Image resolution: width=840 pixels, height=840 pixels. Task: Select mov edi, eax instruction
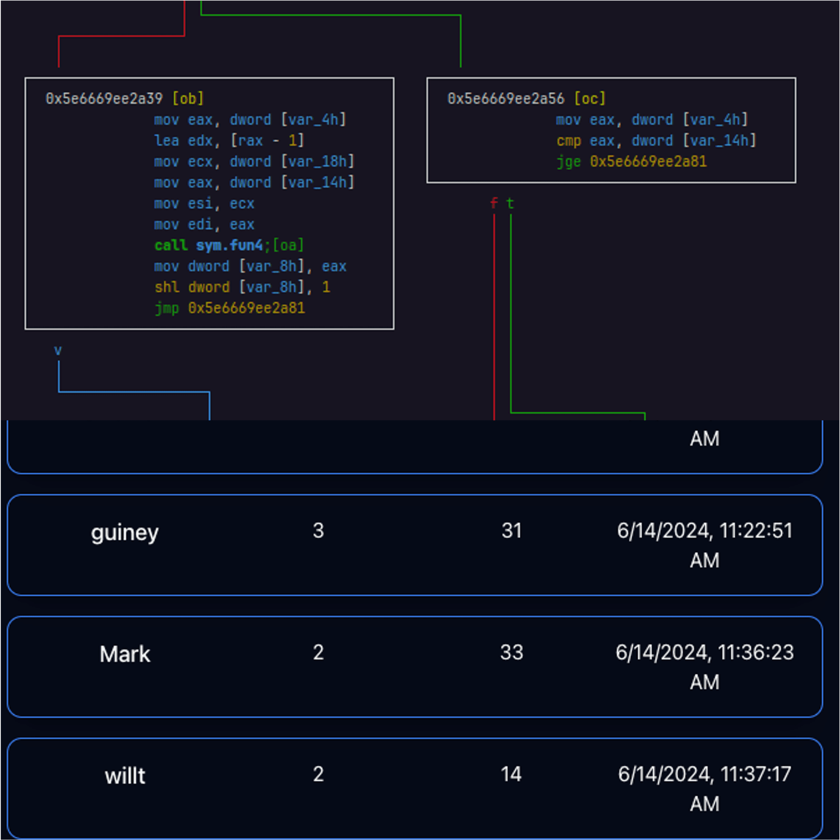(x=204, y=224)
